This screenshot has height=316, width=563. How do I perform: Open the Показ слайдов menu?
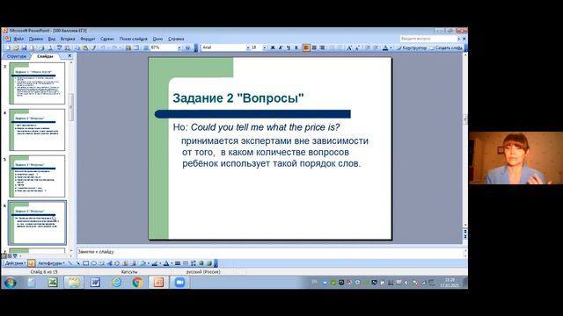[133, 39]
